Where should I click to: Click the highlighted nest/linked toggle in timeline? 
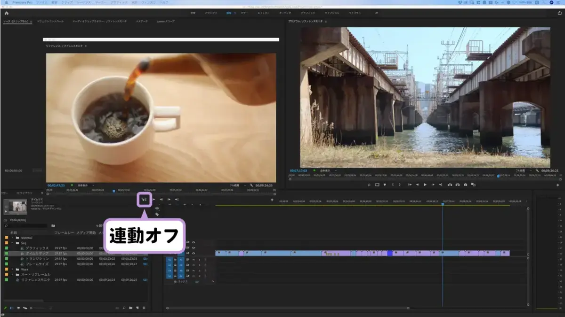(145, 200)
